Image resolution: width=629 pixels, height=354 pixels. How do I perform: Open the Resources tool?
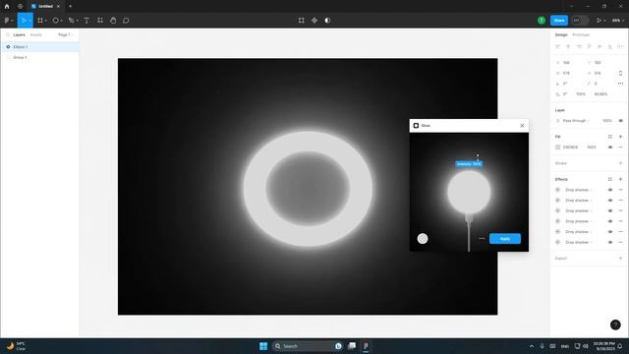pyautogui.click(x=100, y=21)
